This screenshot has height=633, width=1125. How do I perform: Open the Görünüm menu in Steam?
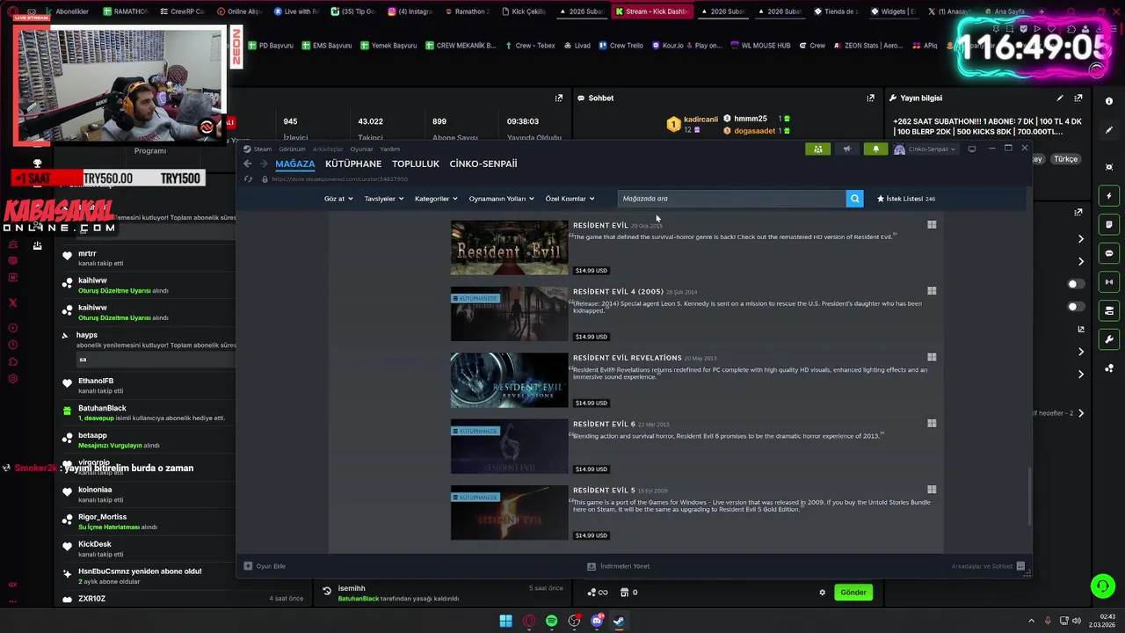[292, 149]
